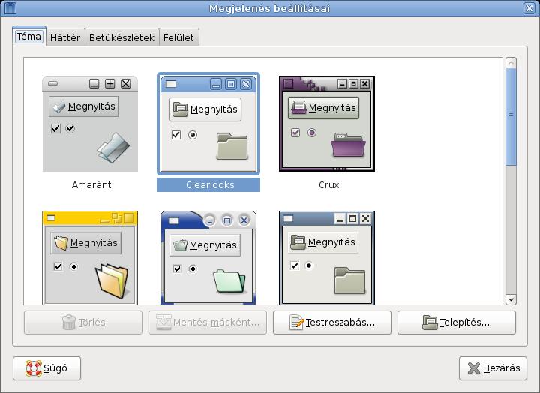Open the Betűkészletek tab
The height and width of the screenshot is (393, 540).
point(121,37)
